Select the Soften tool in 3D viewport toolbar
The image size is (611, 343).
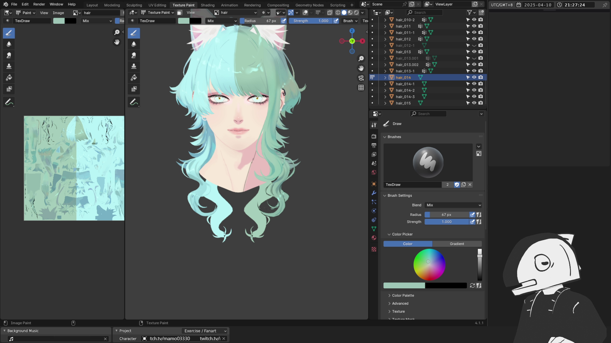tap(134, 44)
